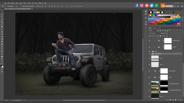Open the layer filter Kind dropdown
Viewport: 184px width, 103px height.
[153, 31]
